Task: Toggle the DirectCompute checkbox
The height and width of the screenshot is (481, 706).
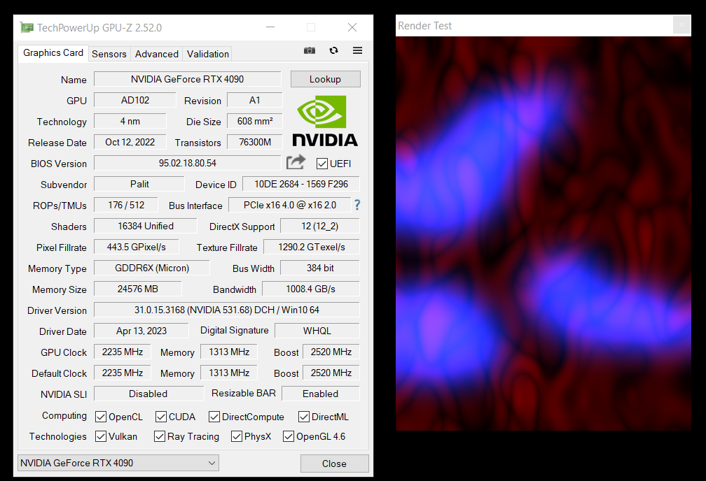Action: point(214,417)
